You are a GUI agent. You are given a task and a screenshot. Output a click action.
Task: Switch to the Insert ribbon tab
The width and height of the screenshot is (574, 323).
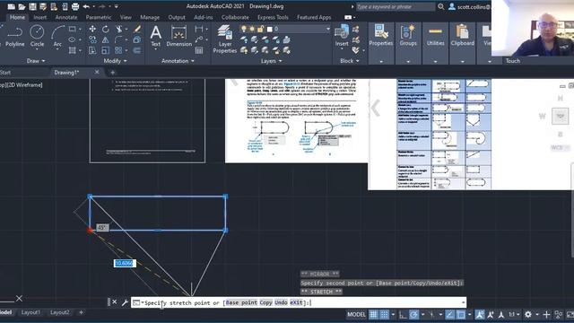click(39, 17)
